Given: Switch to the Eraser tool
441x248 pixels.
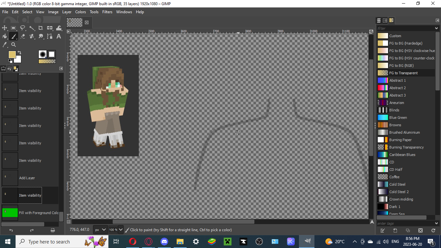Looking at the screenshot, I should point(23,36).
